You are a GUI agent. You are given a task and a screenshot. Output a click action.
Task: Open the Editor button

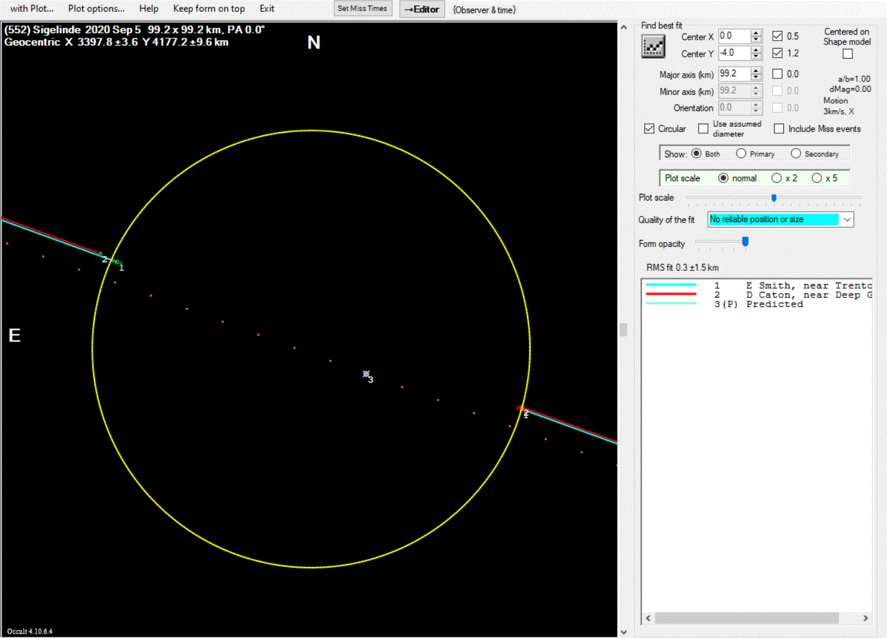422,9
